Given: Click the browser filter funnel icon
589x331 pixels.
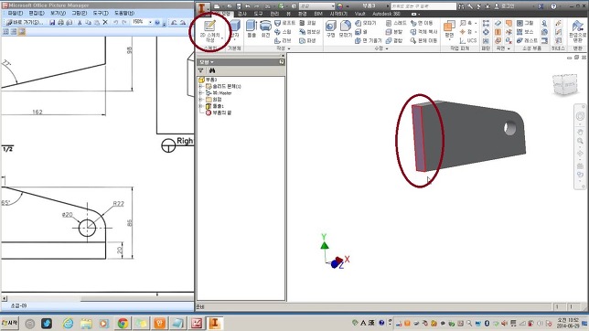Looking at the screenshot, I should click(201, 70).
